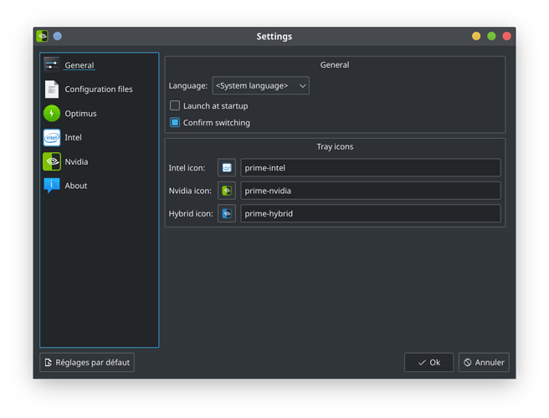549x418 pixels.
Task: Click the Configuration files document icon
Action: 52,89
